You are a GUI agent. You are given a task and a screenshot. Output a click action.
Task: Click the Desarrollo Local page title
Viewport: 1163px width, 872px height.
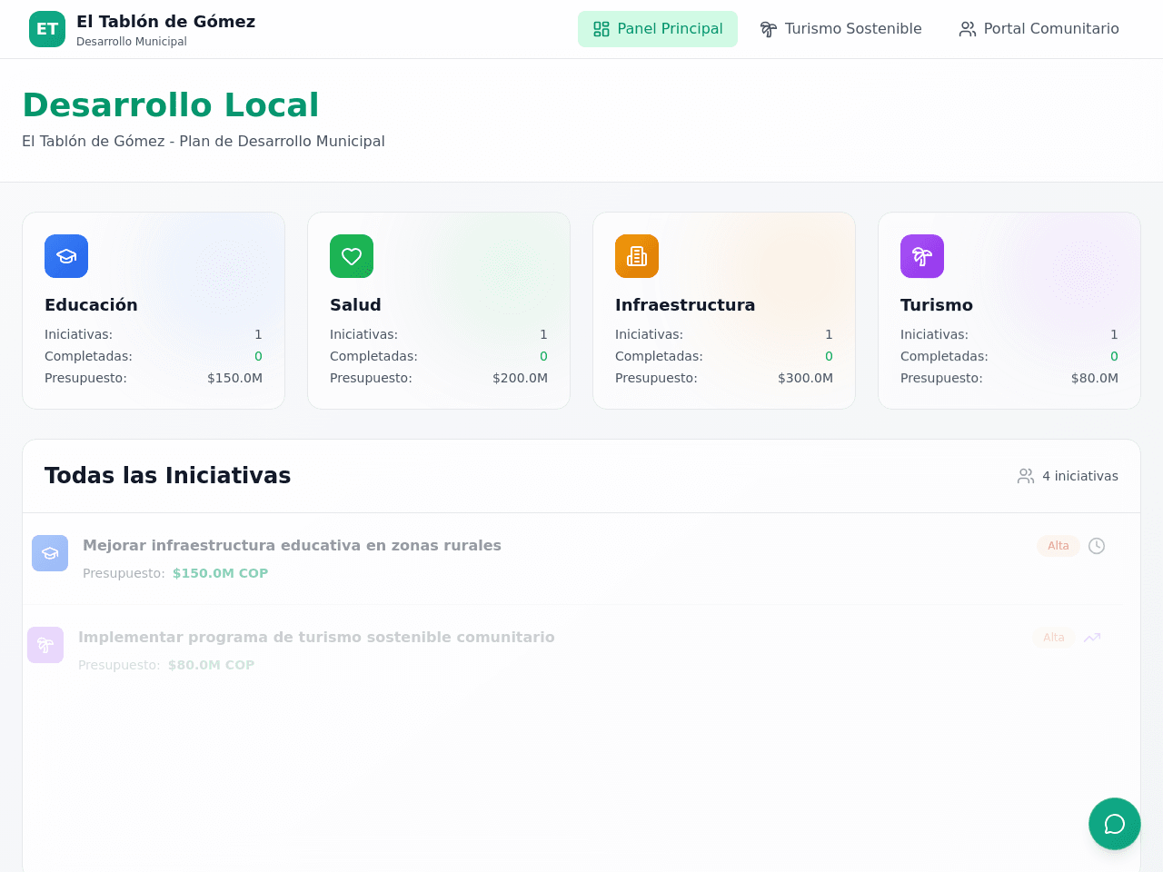click(171, 105)
